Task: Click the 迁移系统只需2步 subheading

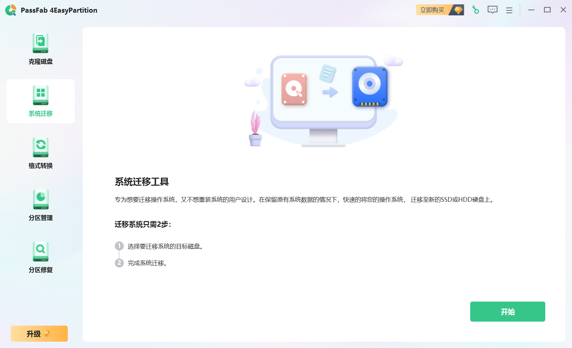Action: [143, 224]
